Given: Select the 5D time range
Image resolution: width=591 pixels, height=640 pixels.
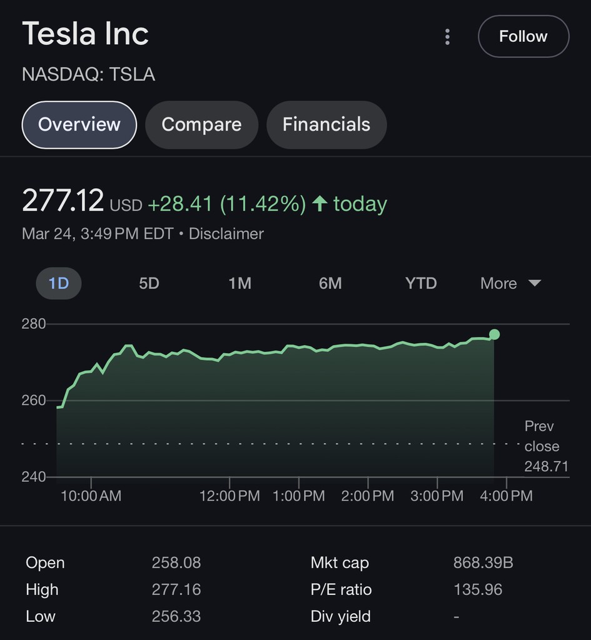Looking at the screenshot, I should click(149, 284).
